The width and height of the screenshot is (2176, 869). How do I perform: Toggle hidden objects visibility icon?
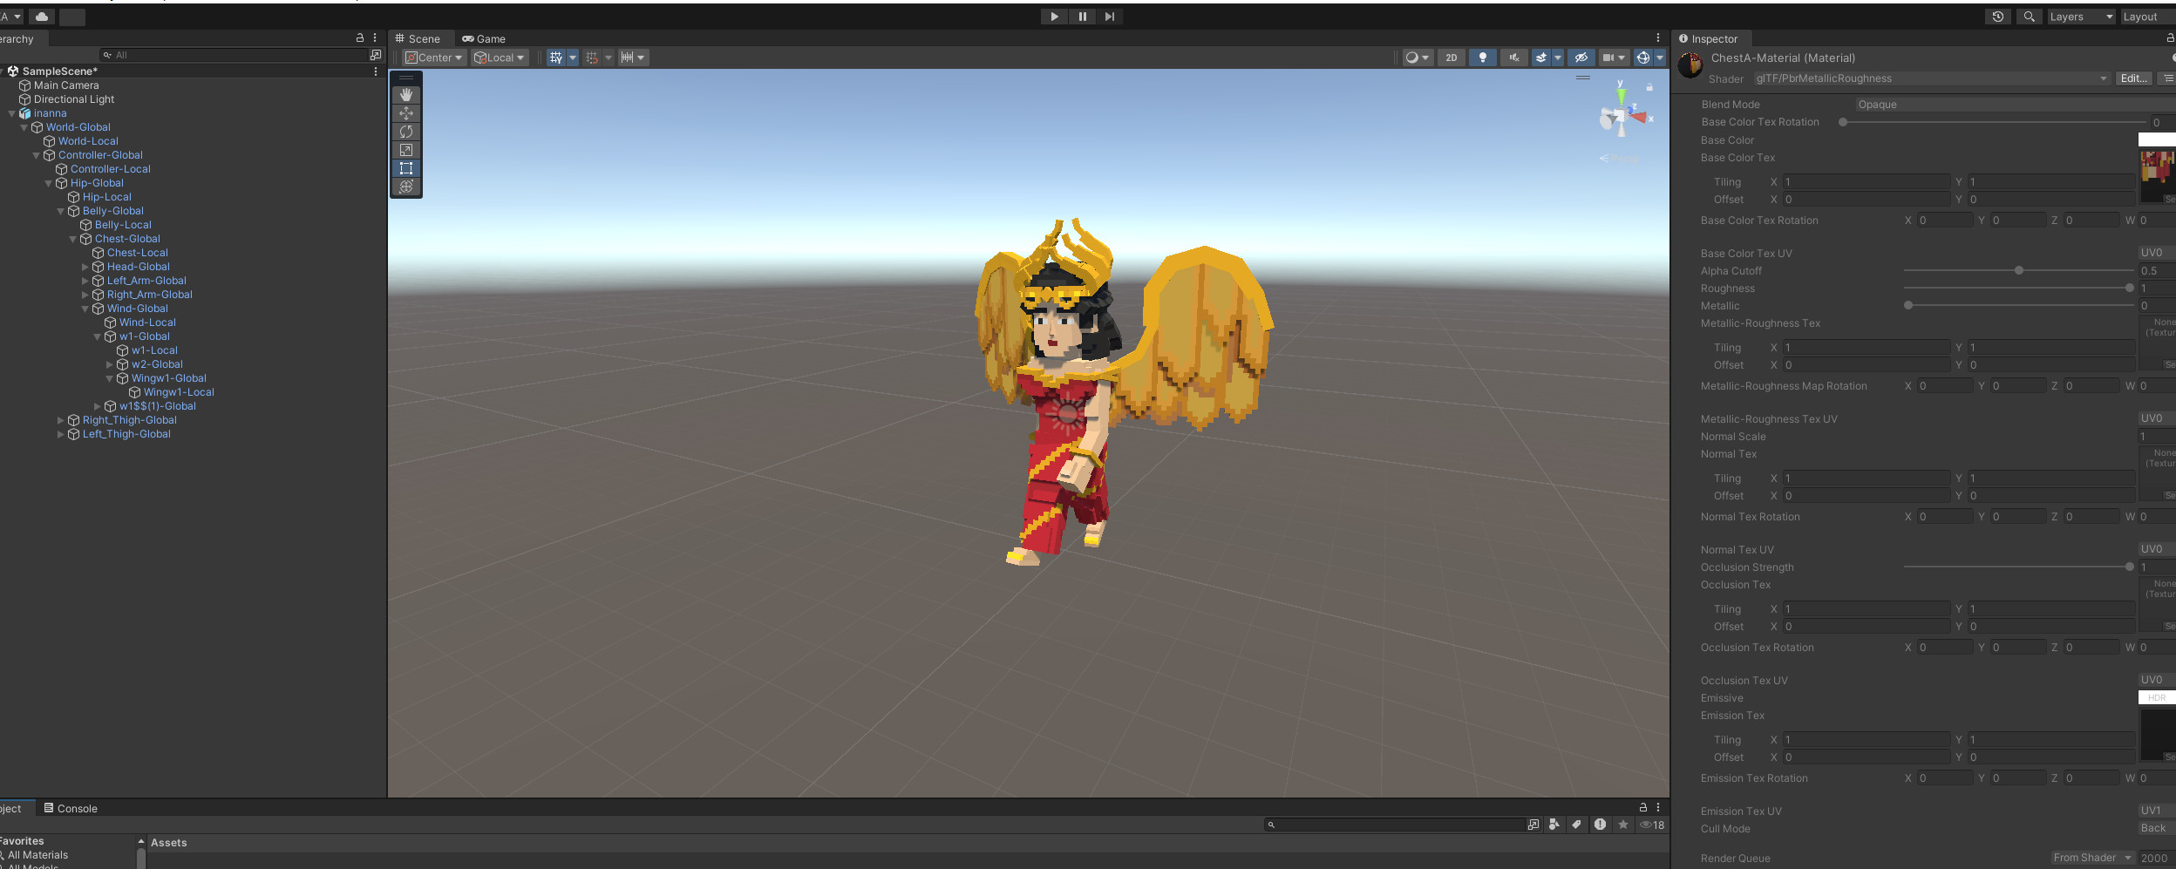click(1581, 58)
